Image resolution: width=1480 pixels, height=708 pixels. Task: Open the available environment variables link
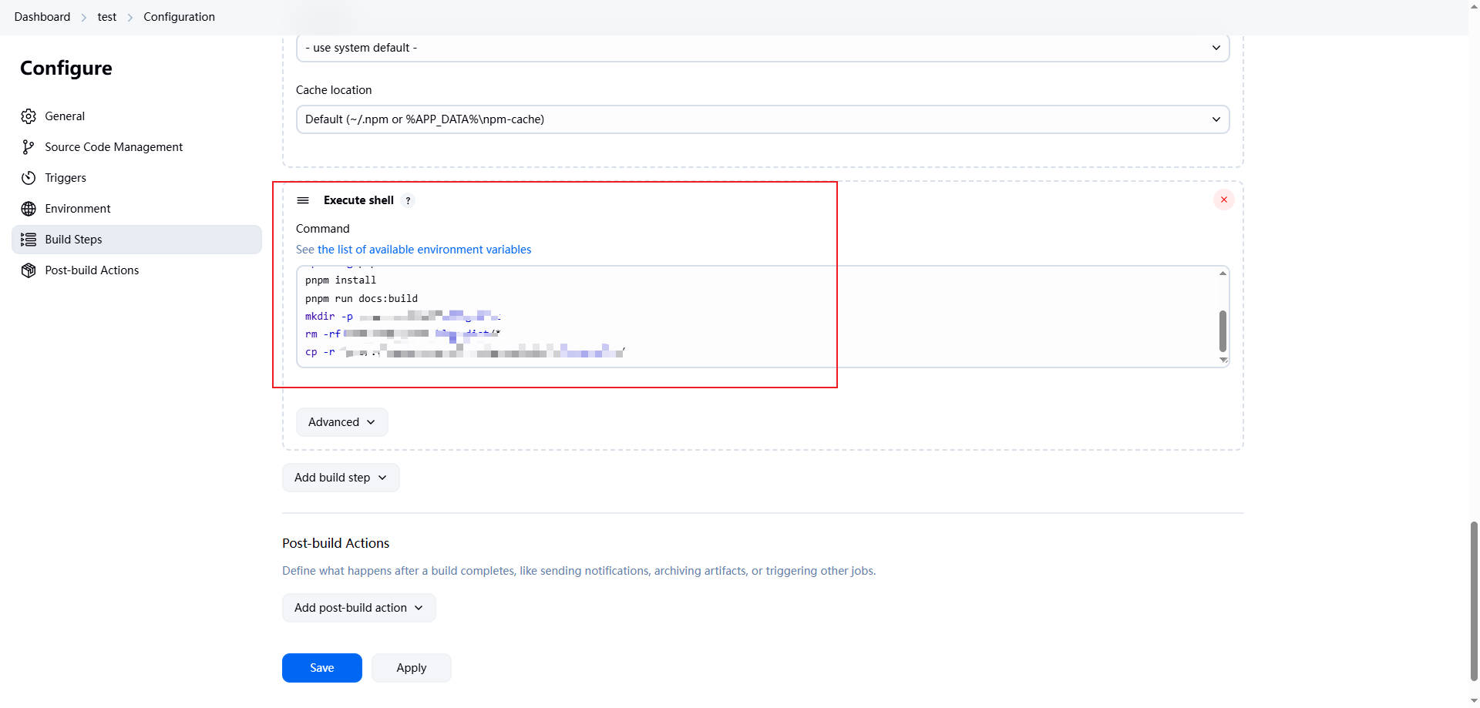[424, 250]
